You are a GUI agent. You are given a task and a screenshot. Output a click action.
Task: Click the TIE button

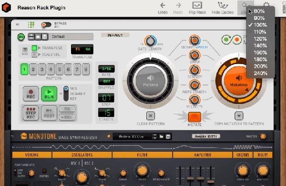67,109
